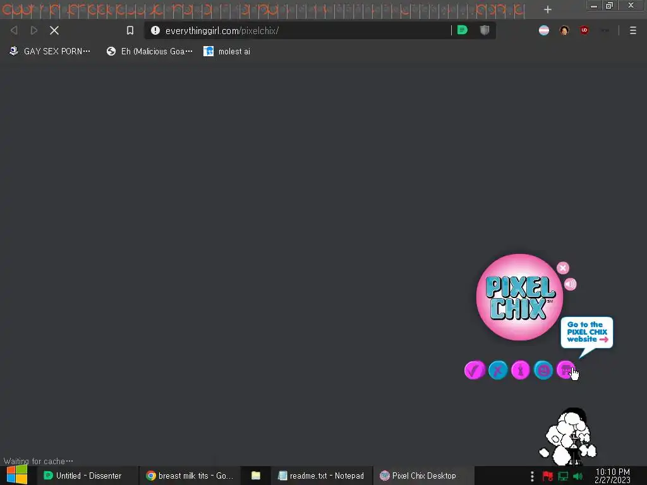
Task: Open the 'Eh (Malicious Goa…' bookmark
Action: point(149,51)
